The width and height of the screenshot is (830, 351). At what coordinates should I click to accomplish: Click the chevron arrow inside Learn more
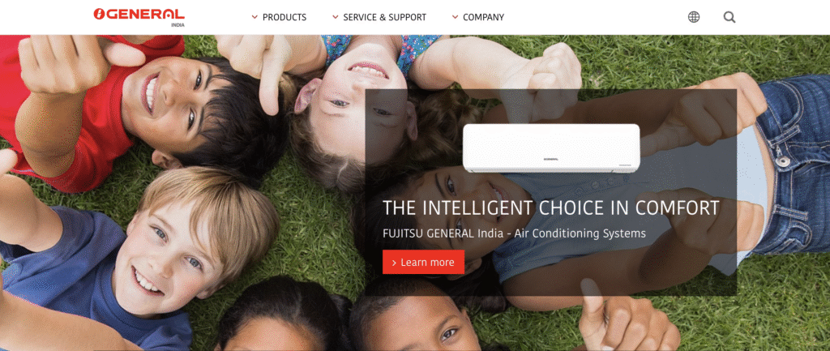[395, 263]
